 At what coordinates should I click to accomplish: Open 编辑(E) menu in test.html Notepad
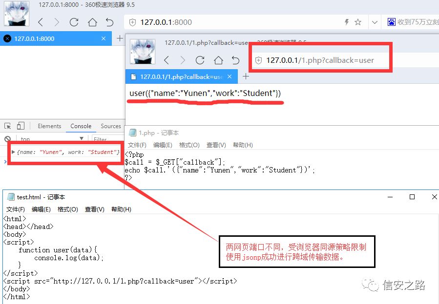coord(41,209)
